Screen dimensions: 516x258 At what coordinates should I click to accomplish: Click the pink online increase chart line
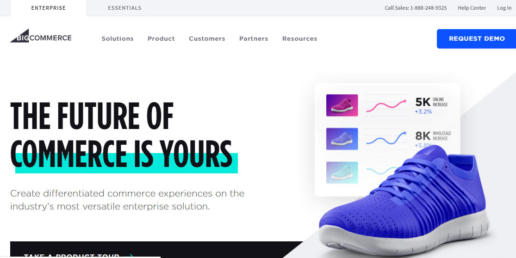click(386, 105)
